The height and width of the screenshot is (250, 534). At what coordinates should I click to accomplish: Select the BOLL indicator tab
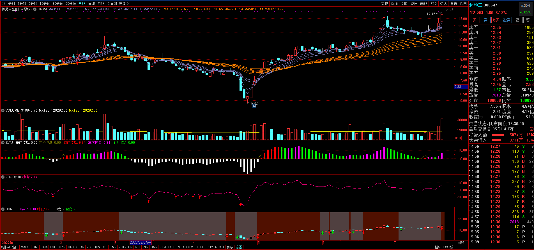200,247
